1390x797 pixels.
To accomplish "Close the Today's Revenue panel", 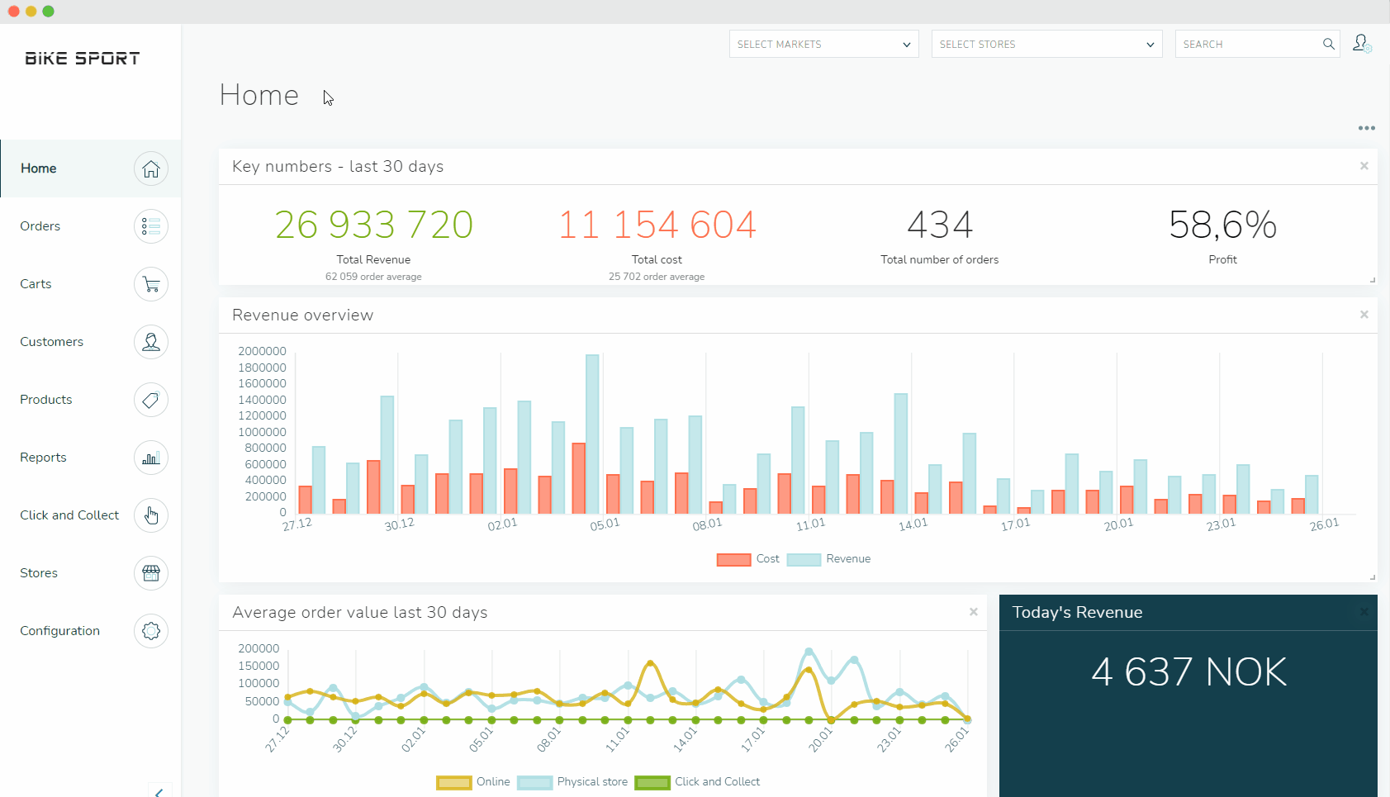I will [1364, 612].
